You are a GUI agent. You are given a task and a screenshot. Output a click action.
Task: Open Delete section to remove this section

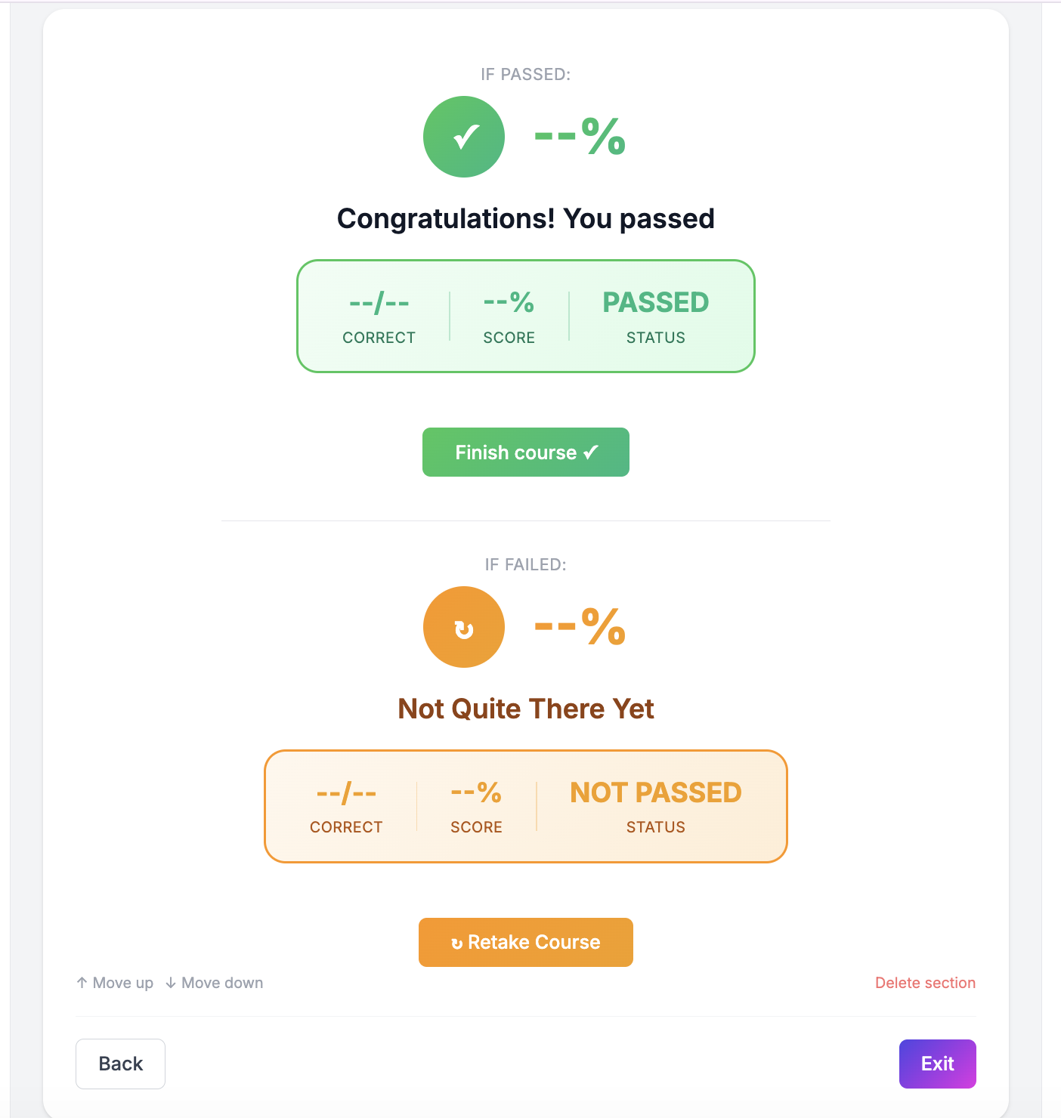pos(925,983)
